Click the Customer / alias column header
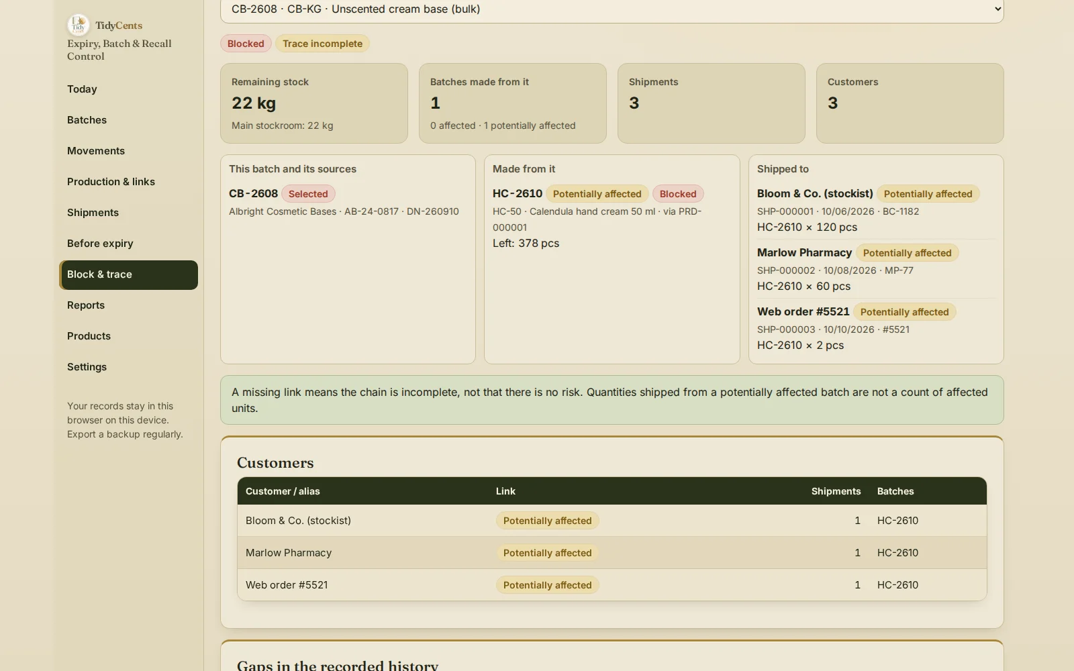Viewport: 1074px width, 671px height. 283,491
